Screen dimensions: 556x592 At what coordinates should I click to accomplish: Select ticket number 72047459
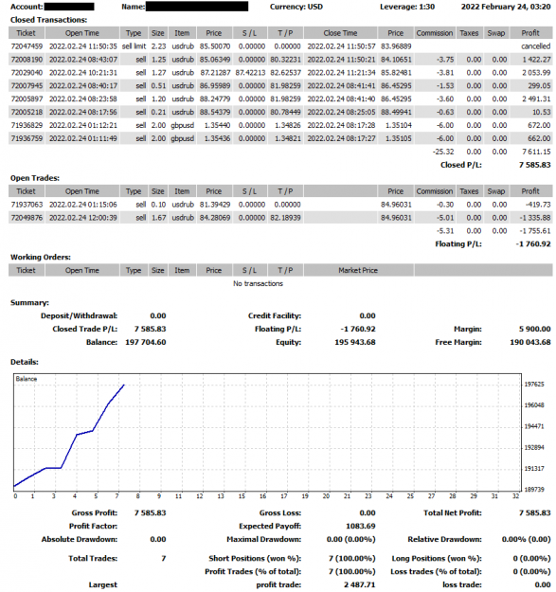pyautogui.click(x=27, y=46)
